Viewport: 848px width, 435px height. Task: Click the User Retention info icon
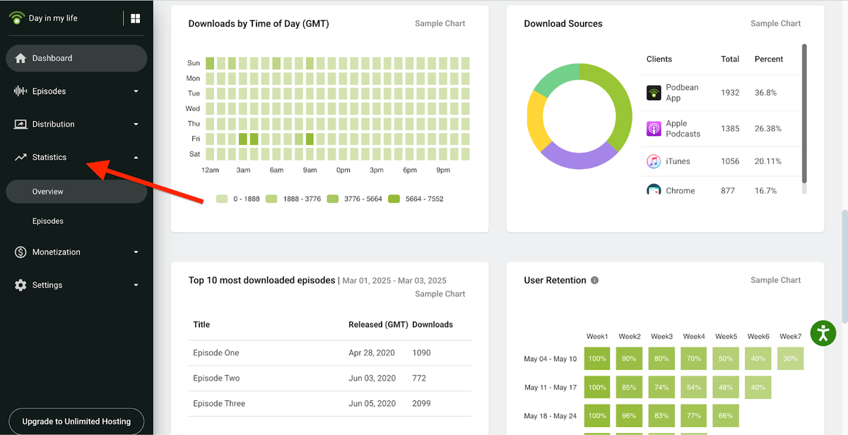[594, 279]
